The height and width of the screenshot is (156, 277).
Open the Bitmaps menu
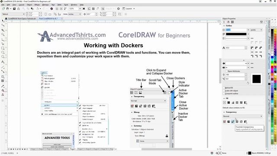pos(45,5)
